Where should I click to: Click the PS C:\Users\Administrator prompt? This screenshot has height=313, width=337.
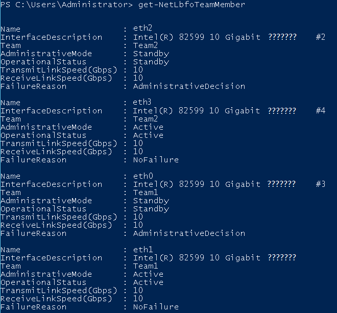[66, 5]
